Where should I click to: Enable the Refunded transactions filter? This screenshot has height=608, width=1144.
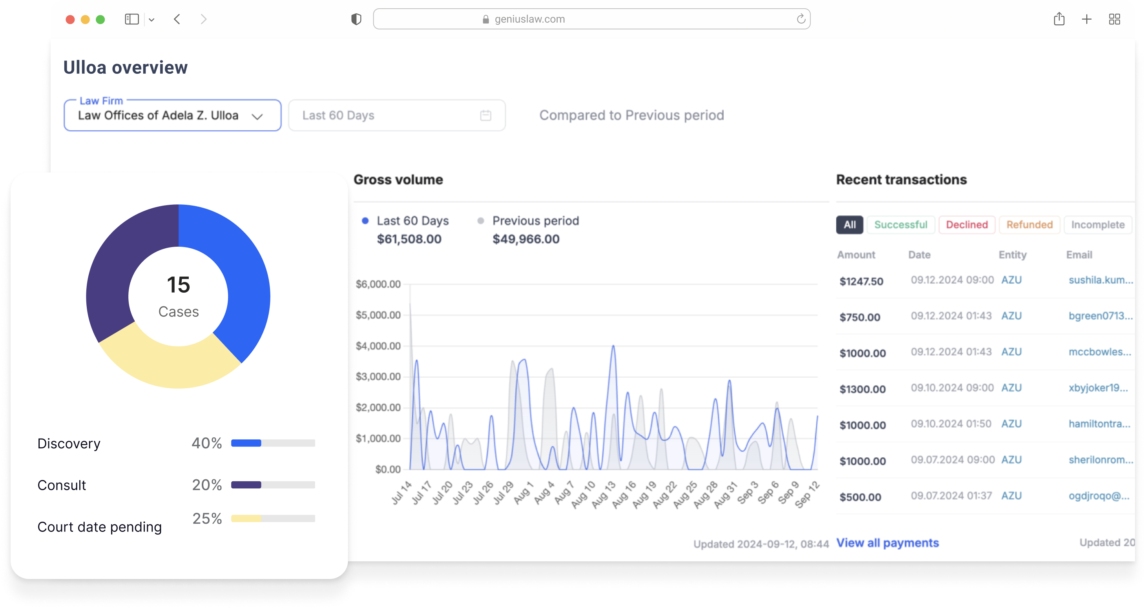(x=1029, y=224)
